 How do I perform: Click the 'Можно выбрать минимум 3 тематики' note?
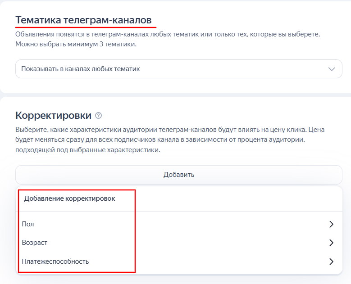(76, 44)
